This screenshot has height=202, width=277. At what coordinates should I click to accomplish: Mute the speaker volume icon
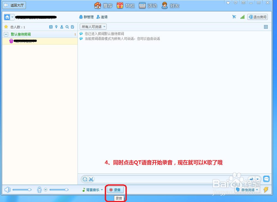7,190
